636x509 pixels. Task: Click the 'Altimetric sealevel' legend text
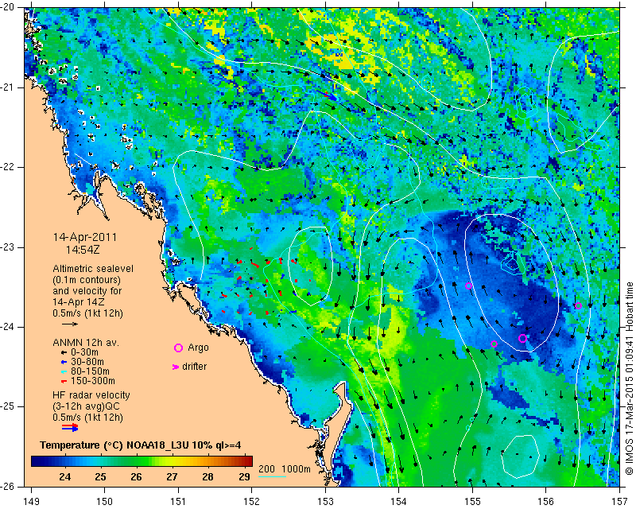tap(93, 269)
